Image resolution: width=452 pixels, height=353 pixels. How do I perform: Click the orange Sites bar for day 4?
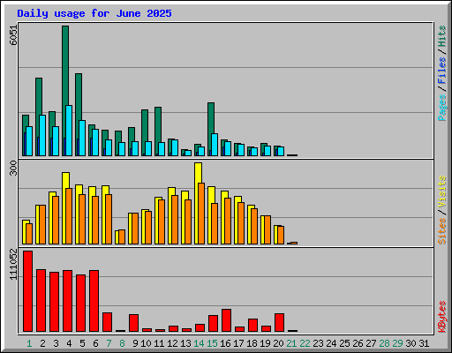pyautogui.click(x=69, y=216)
